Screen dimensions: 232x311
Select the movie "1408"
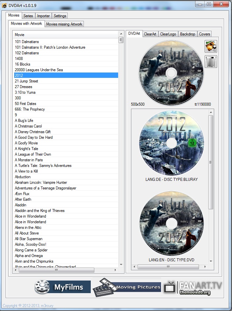pyautogui.click(x=66, y=59)
